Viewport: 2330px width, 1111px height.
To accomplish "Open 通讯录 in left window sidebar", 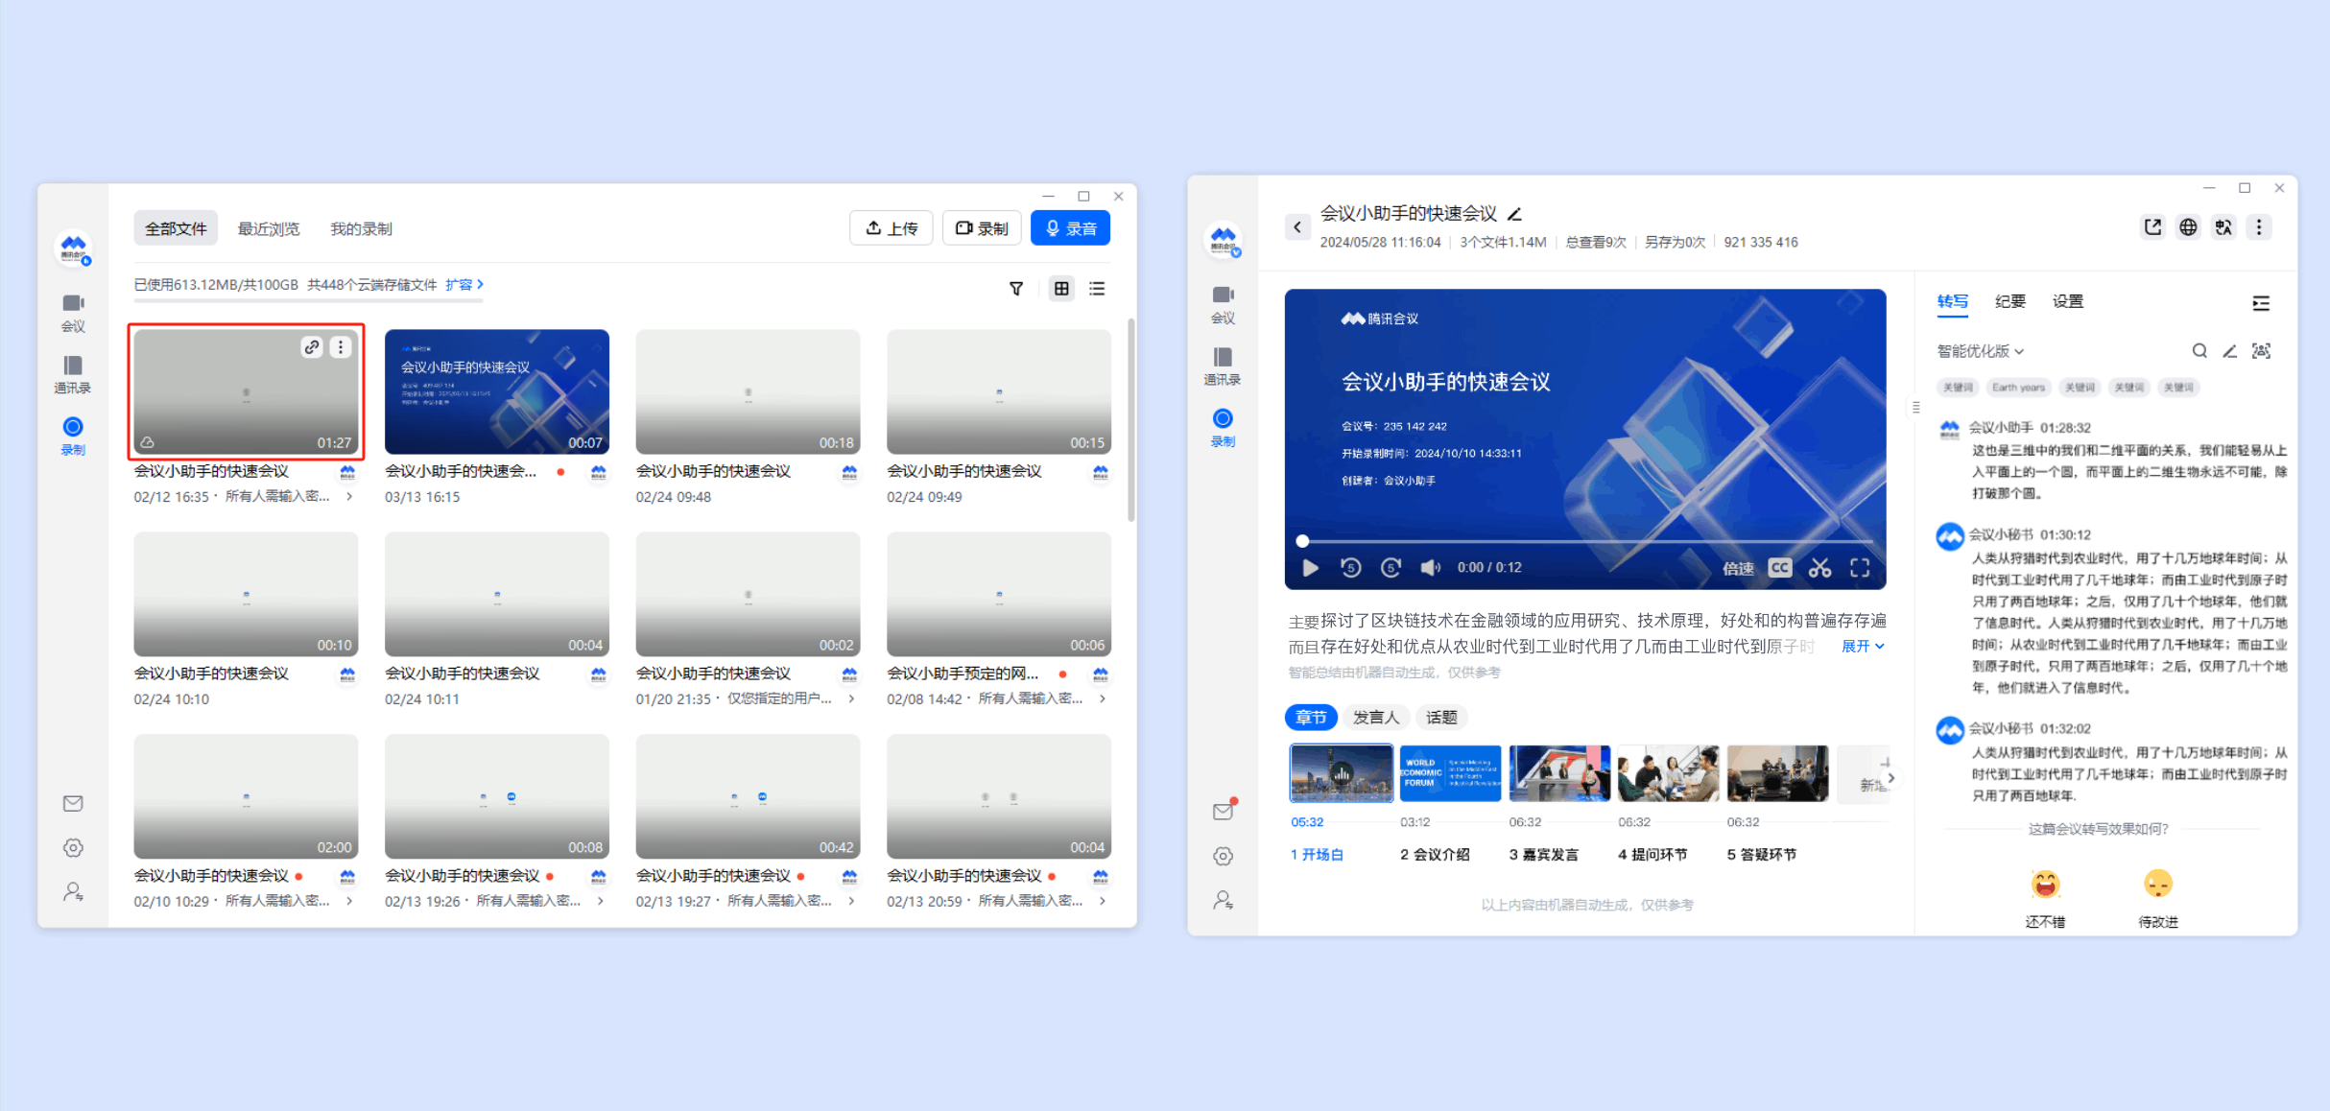I will tap(73, 374).
